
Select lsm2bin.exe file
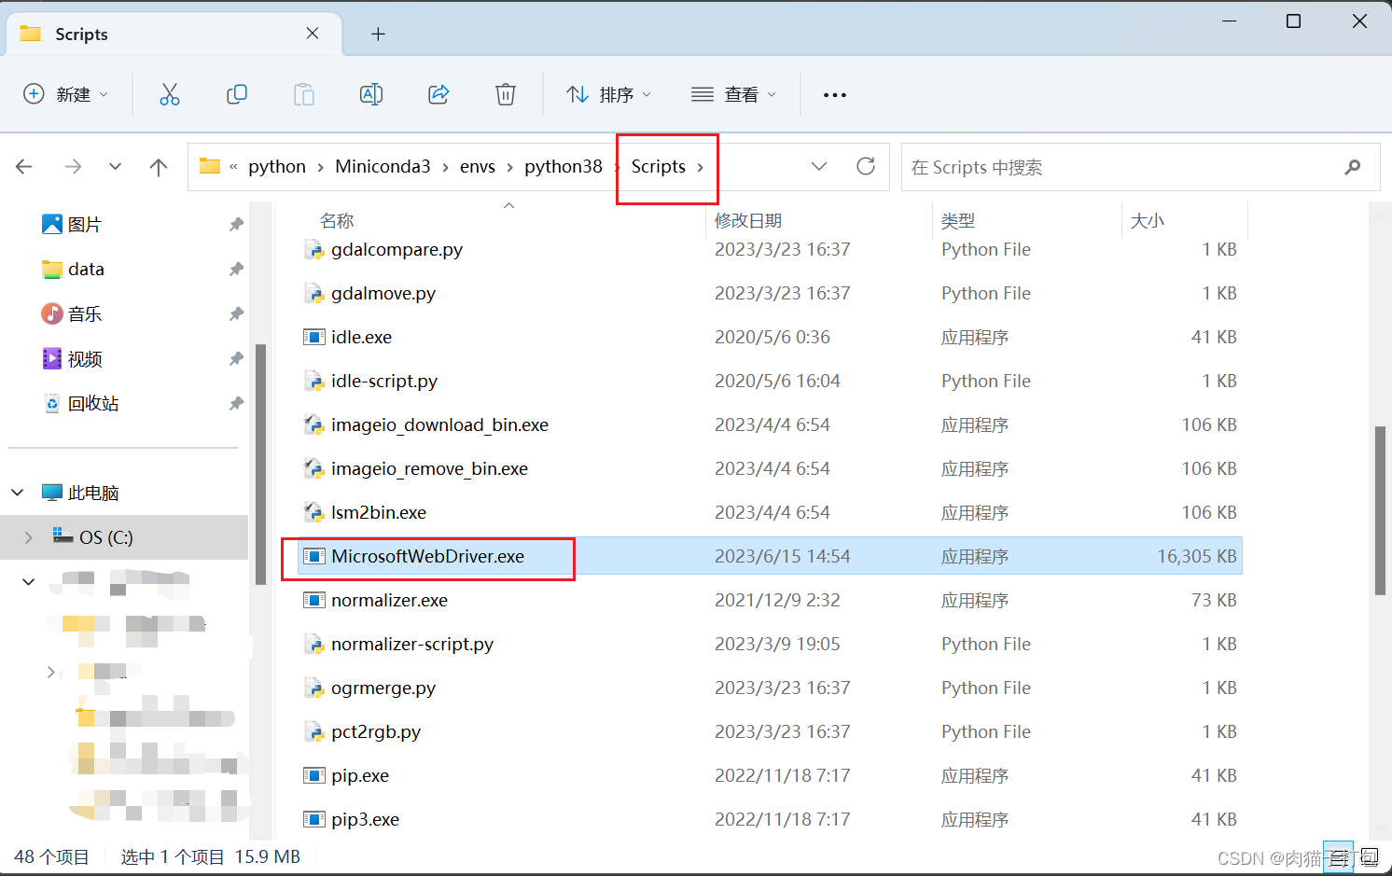pos(379,512)
